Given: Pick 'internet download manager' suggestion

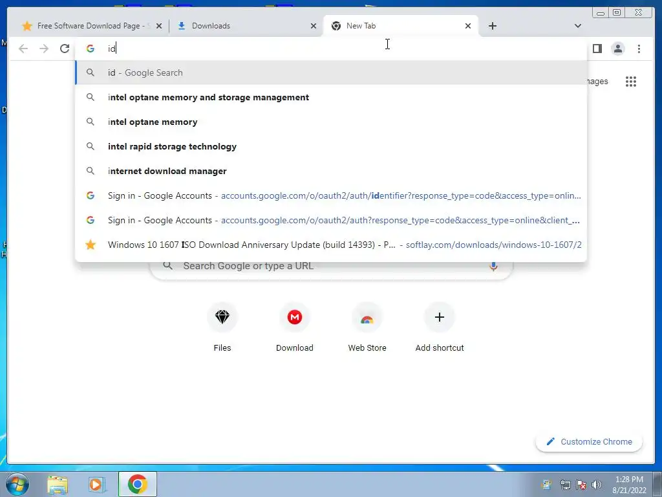Looking at the screenshot, I should pos(331,171).
